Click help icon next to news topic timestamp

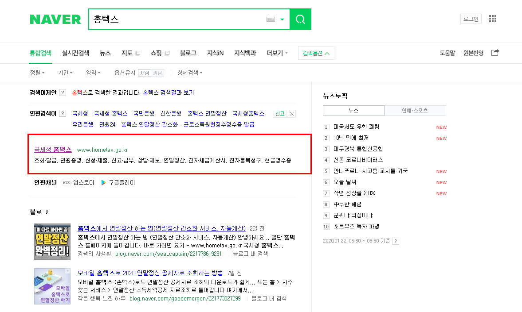[x=396, y=241]
